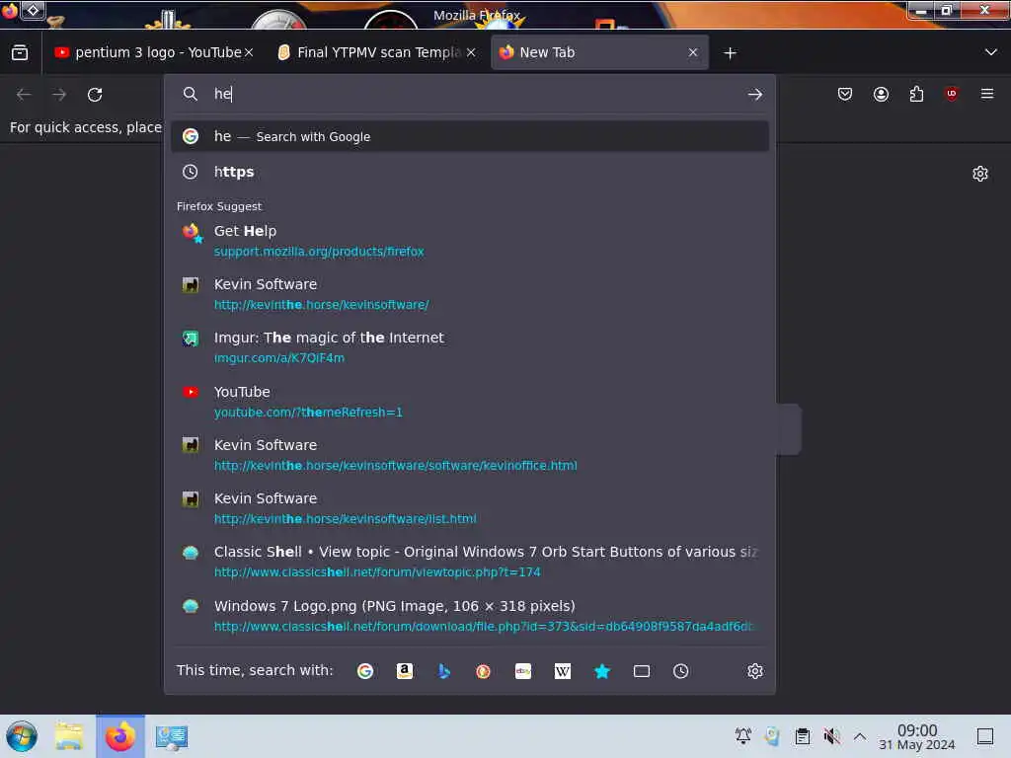
Task: Open the uBlock Origin extension icon
Action: tap(952, 95)
